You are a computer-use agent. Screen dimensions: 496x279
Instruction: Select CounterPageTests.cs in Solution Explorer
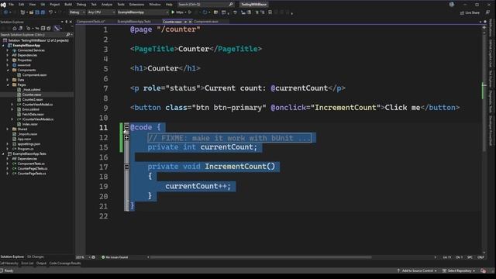click(32, 174)
